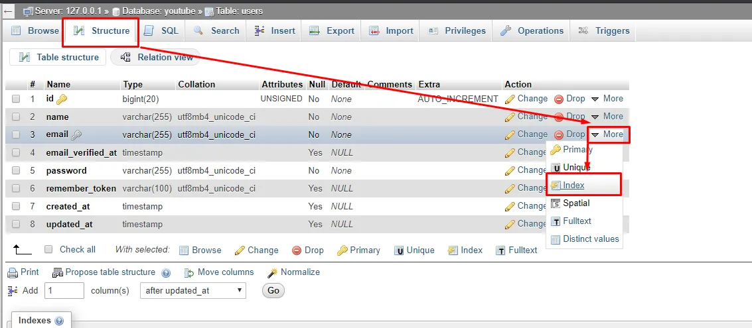Click Change in With selected actions

[x=257, y=250]
